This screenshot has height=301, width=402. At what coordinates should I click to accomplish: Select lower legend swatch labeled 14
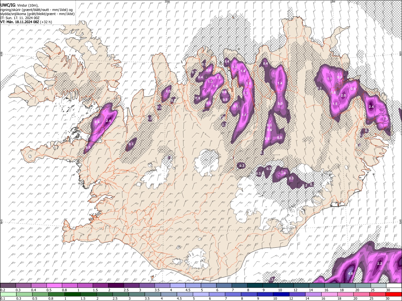313,294
